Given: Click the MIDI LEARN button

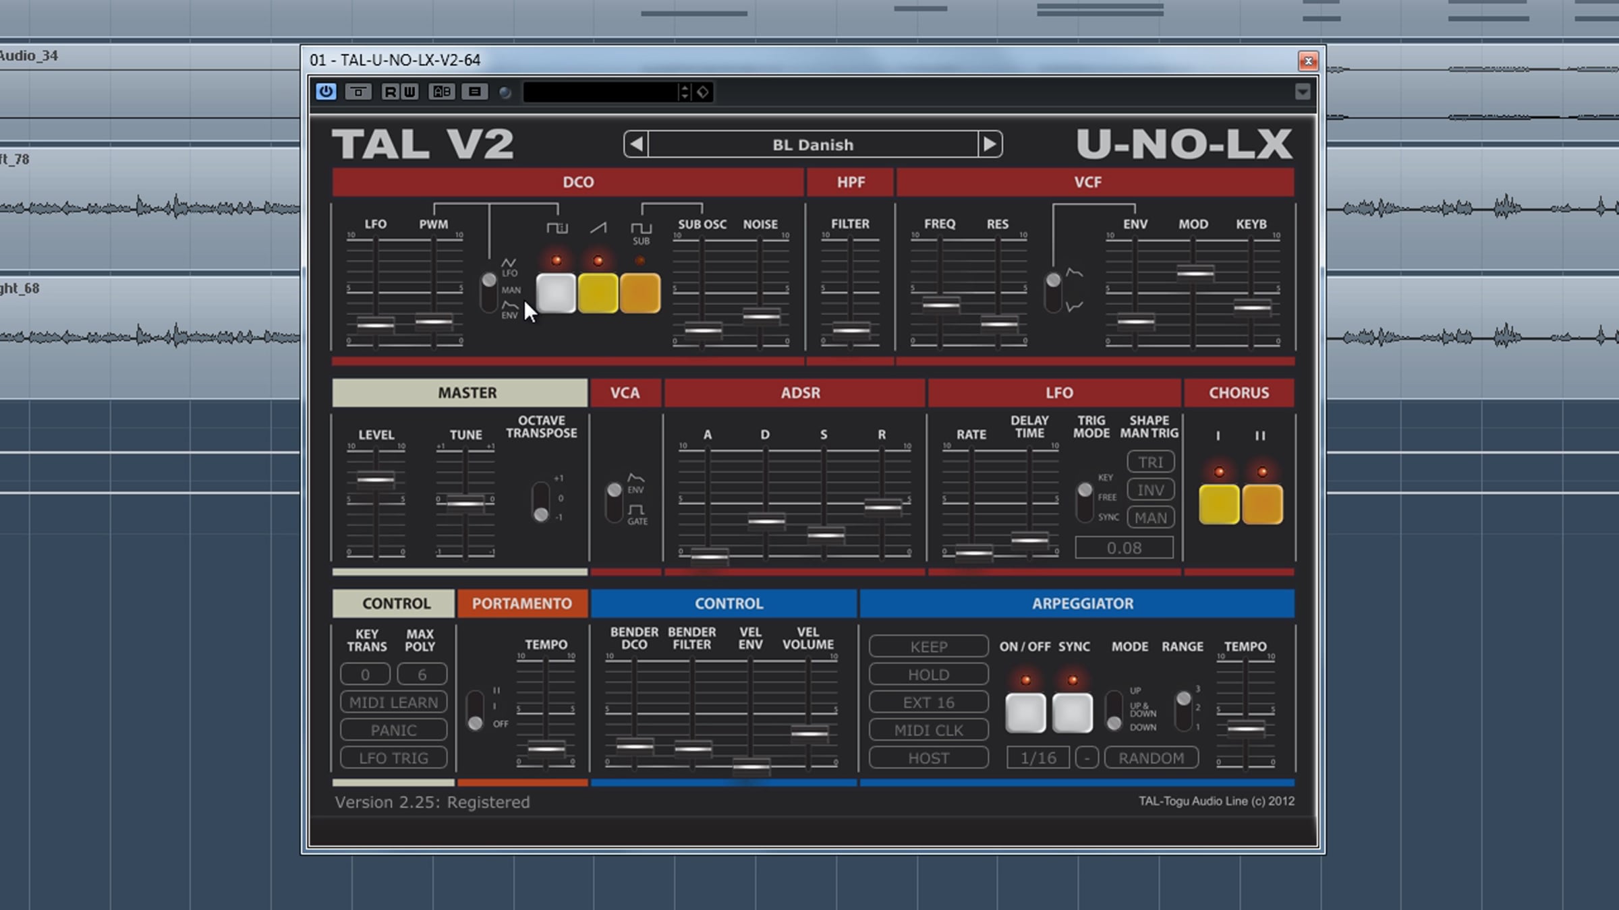Looking at the screenshot, I should point(394,702).
